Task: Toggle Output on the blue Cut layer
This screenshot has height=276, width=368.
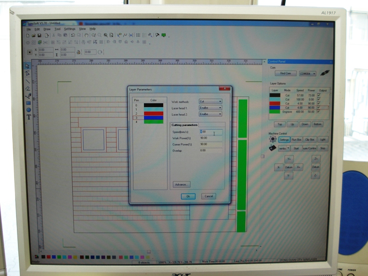Action: pyautogui.click(x=319, y=107)
